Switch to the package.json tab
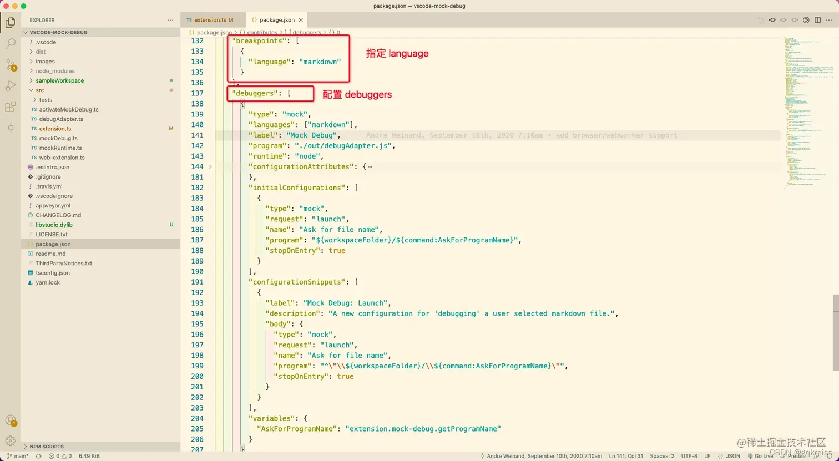Viewport: 839px width, 461px height. point(277,20)
